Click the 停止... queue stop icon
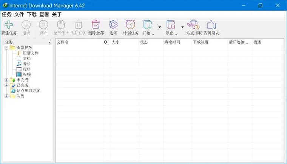 coord(171,24)
